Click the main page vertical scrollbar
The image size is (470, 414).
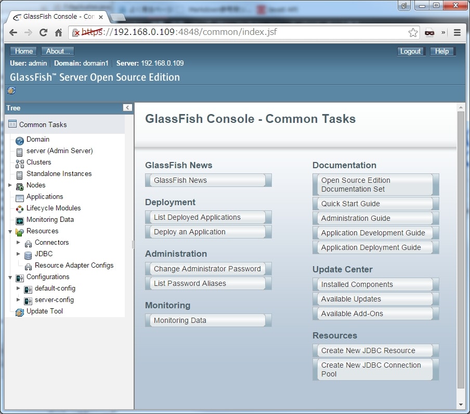tap(461, 250)
